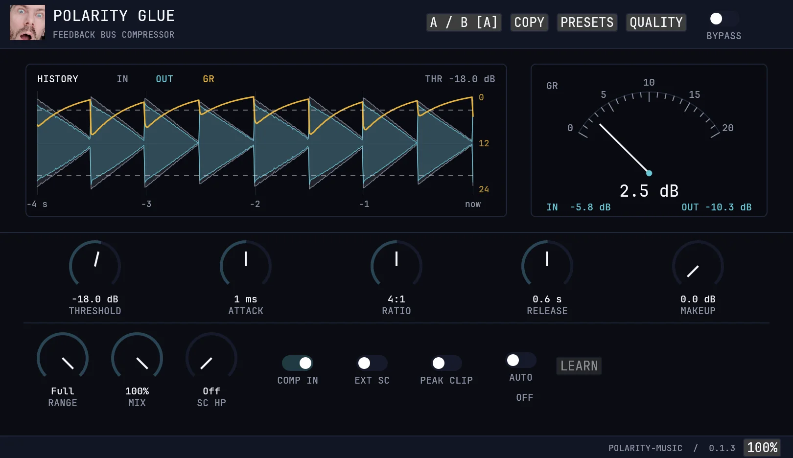The height and width of the screenshot is (458, 793).
Task: Click the OFF label under AUTO
Action: point(525,397)
